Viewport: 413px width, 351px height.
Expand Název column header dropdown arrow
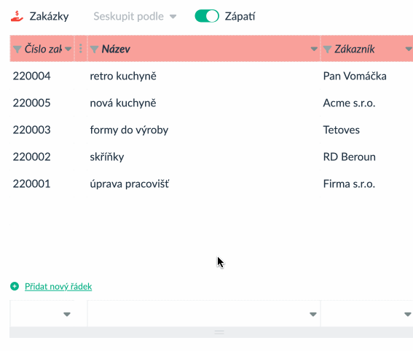pos(314,49)
